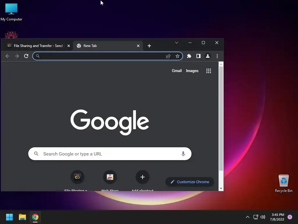The image size is (298, 224).
Task: Open the network tray icon
Action: (x=256, y=217)
